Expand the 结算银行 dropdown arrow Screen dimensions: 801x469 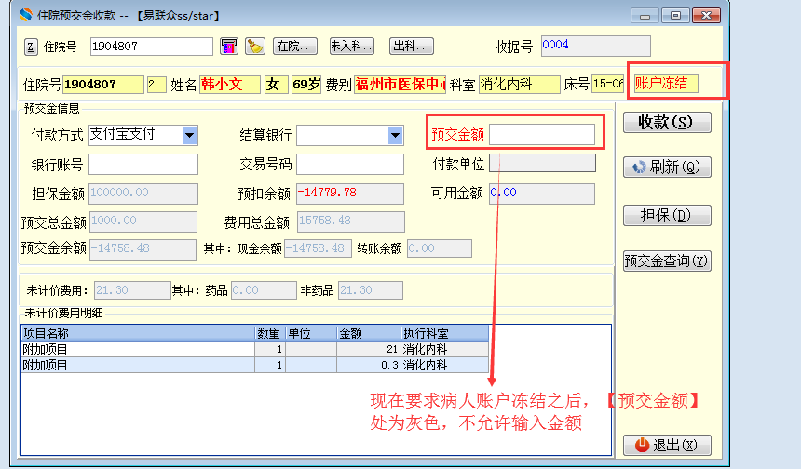click(x=396, y=135)
